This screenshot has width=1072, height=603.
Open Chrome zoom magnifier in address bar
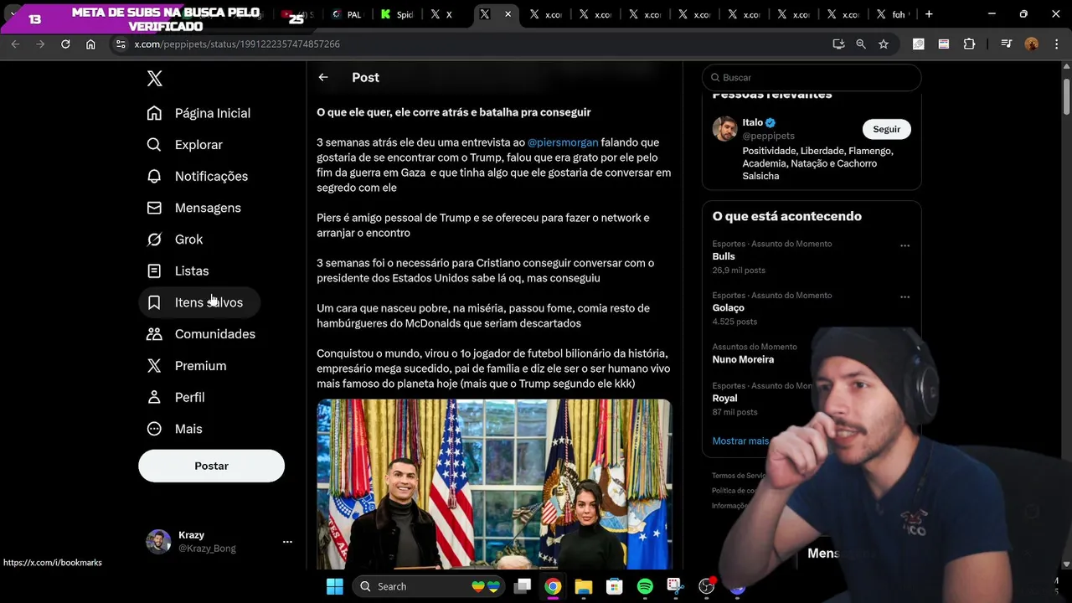pyautogui.click(x=861, y=44)
